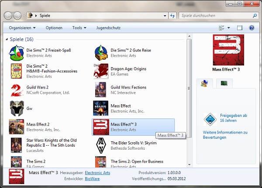Click the release date 05.03.2012
Image resolution: width=262 pixels, height=188 pixels.
[x=176, y=179]
